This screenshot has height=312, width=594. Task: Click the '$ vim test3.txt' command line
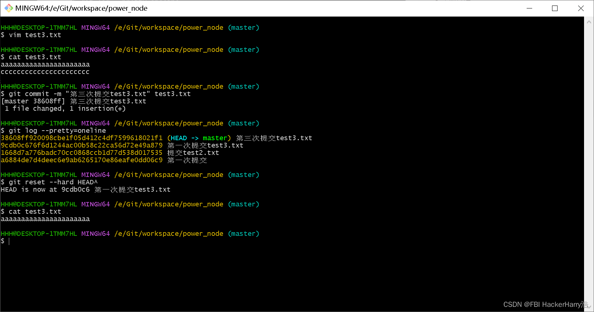pyautogui.click(x=31, y=35)
